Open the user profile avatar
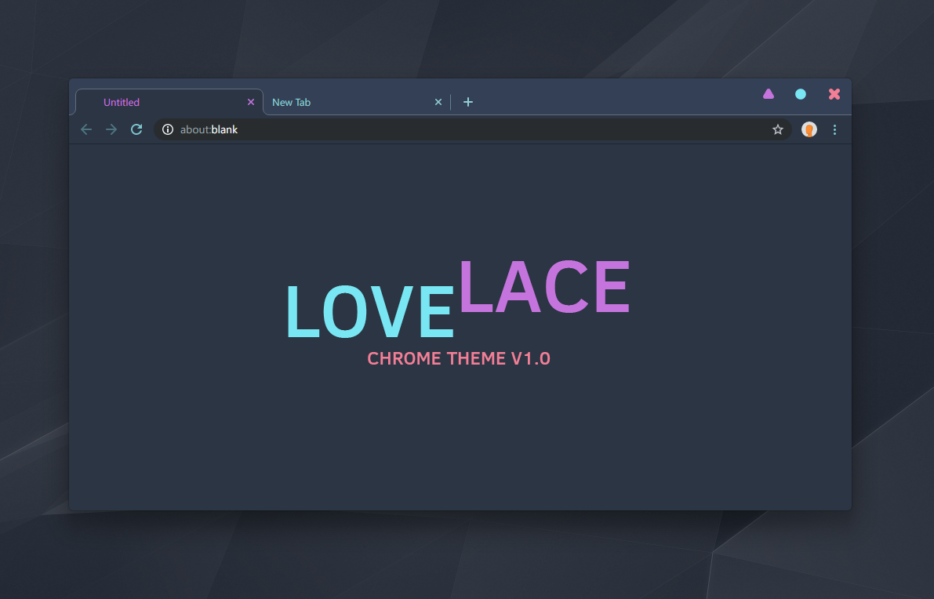 click(x=809, y=129)
